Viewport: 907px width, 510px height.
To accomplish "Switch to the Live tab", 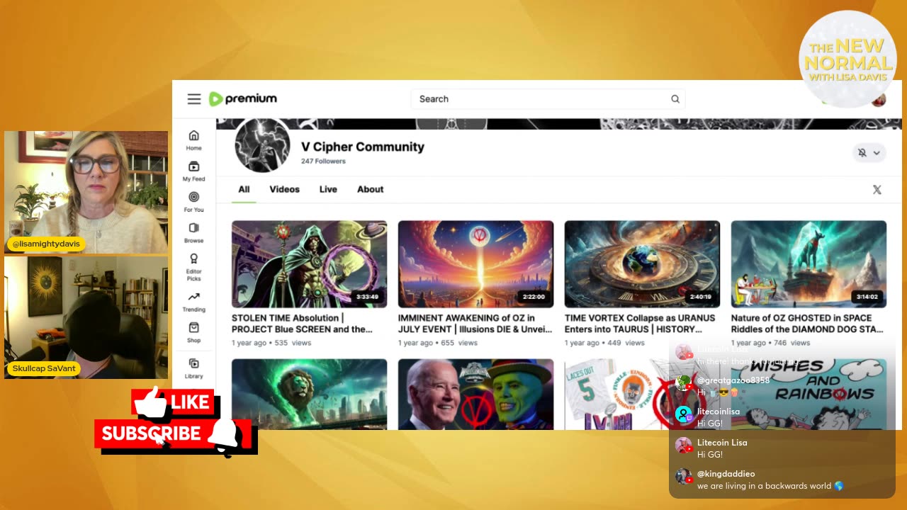I will (x=328, y=190).
